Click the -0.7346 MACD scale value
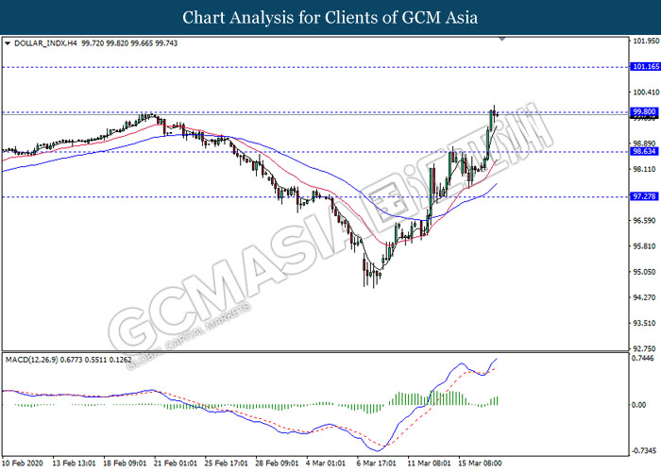Image resolution: width=661 pixels, height=472 pixels. pos(645,449)
